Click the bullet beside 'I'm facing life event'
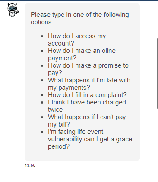This screenshot has height=182, width=158. (x=42, y=132)
